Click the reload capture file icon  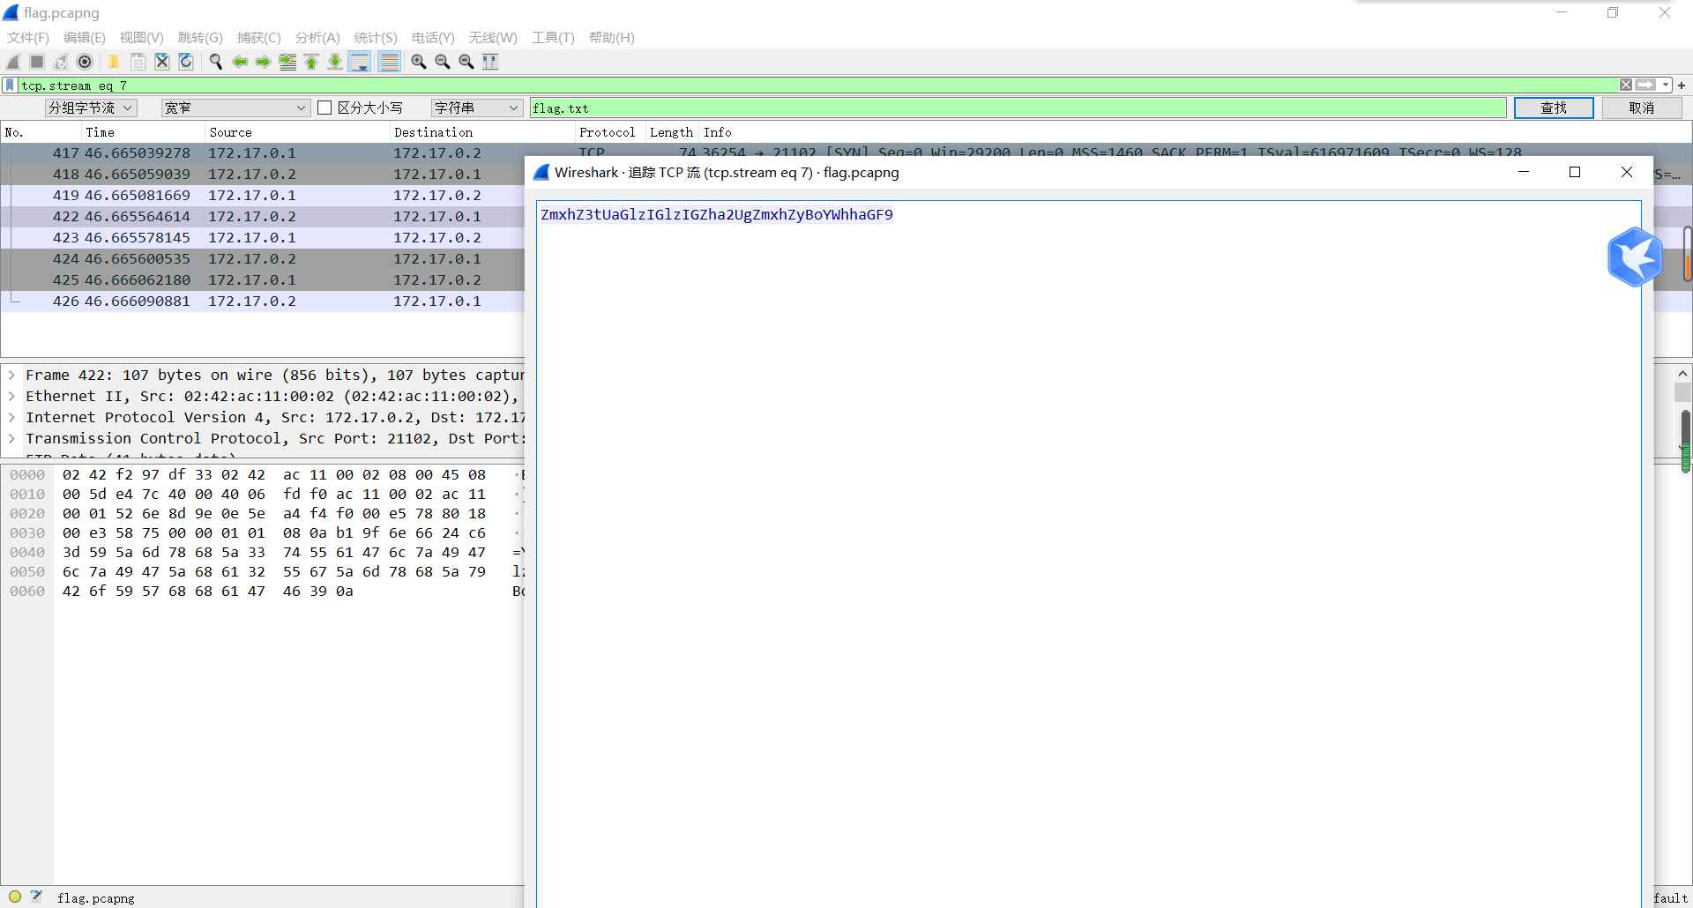tap(186, 62)
